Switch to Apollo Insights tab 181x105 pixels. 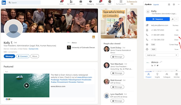(x=157, y=75)
